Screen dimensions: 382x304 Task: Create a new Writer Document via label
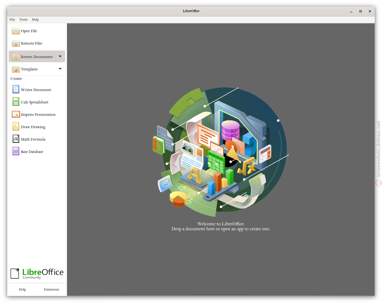(x=36, y=90)
